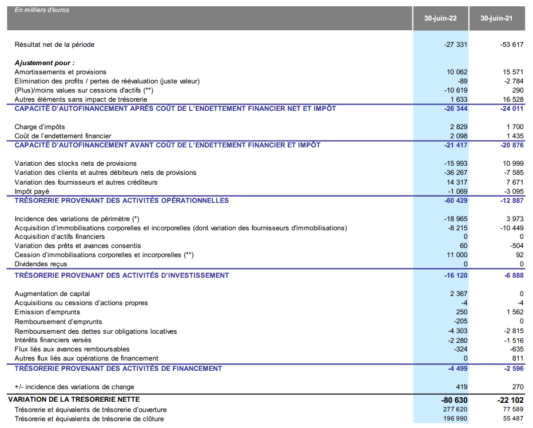The width and height of the screenshot is (533, 428).
Task: Select "Incidence des variations de périmètre (*)" row
Action: coord(77,219)
